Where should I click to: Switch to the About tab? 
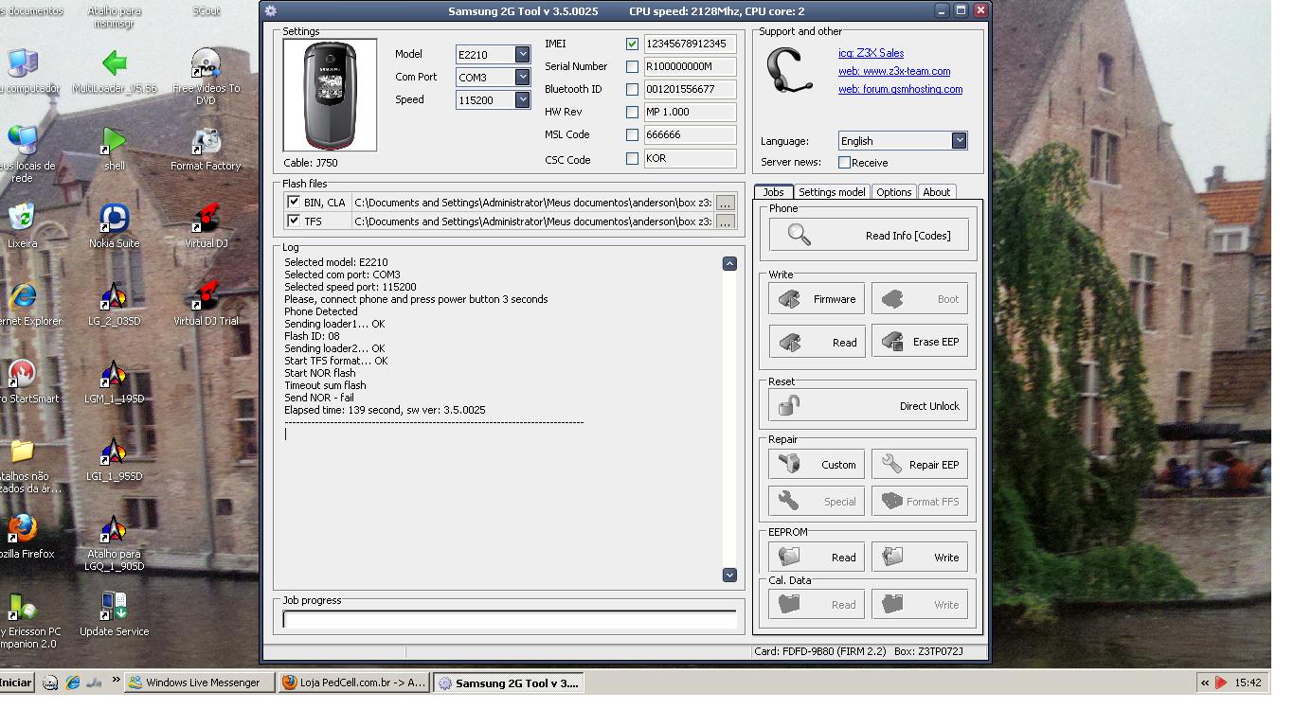point(936,192)
